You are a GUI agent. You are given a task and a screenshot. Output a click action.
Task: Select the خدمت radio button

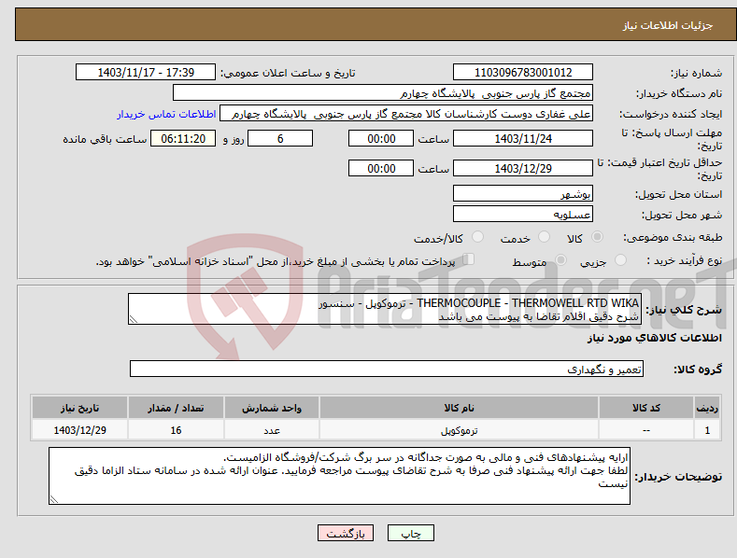[544, 237]
